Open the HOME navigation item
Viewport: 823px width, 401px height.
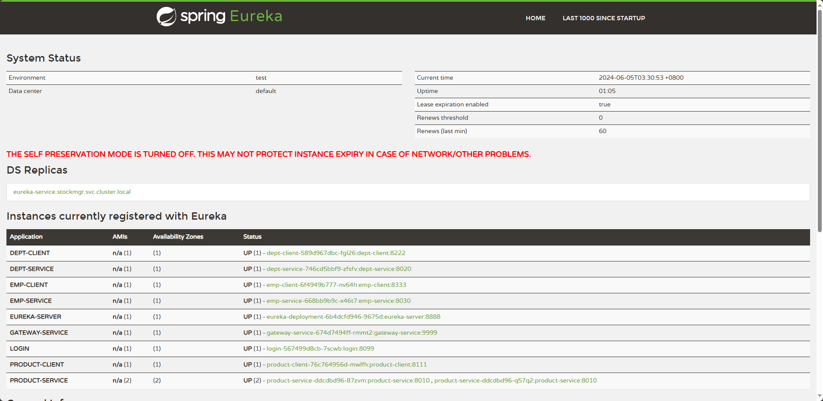click(x=535, y=18)
